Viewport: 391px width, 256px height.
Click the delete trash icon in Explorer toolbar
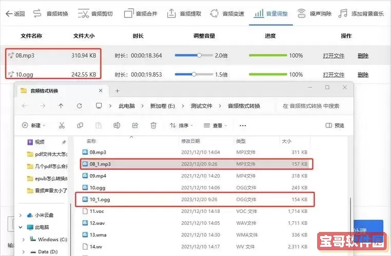153,125
